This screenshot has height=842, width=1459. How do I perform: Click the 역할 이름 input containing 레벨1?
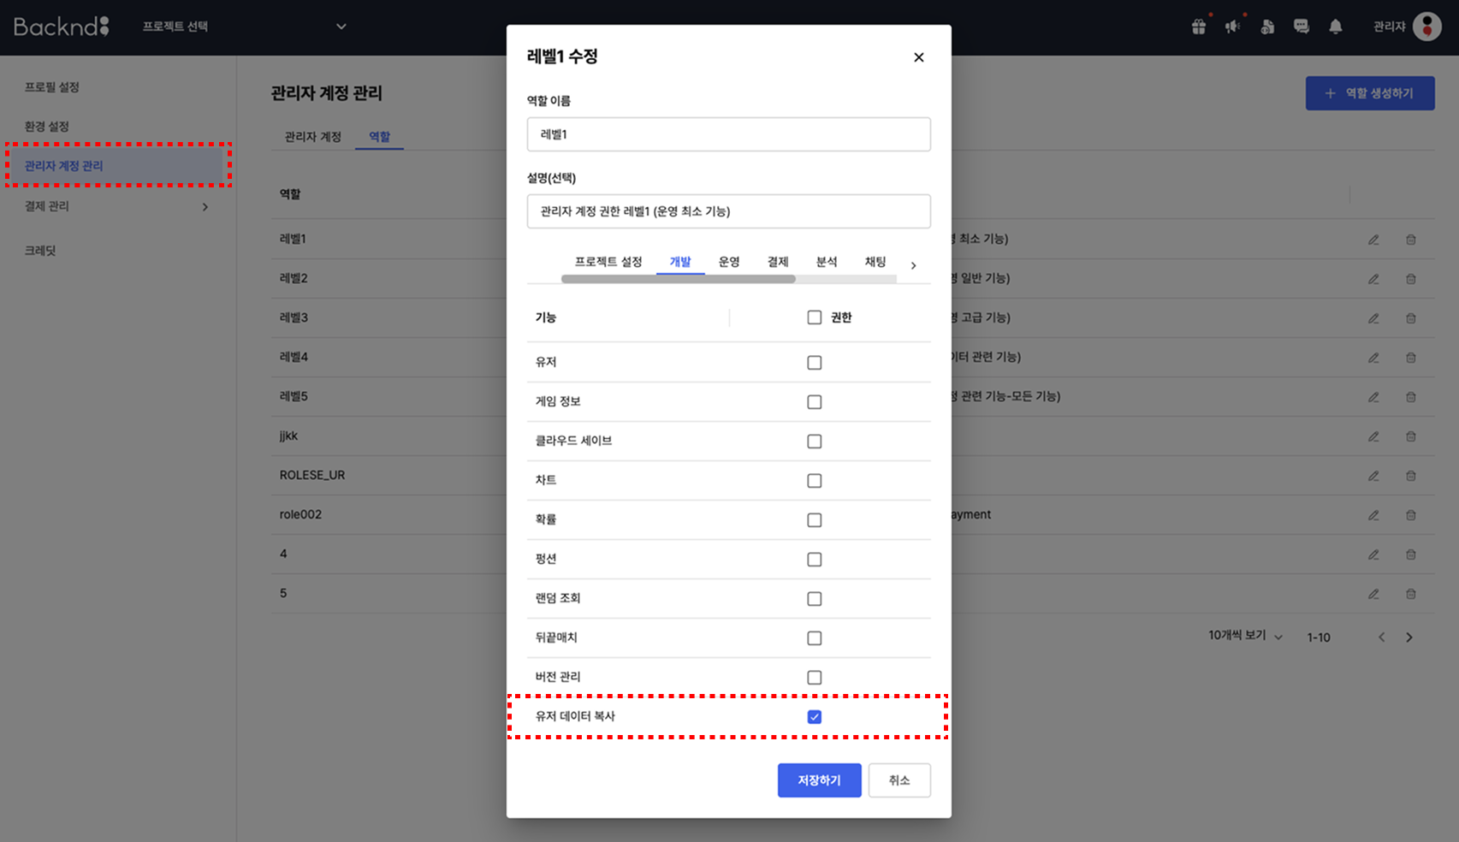(x=728, y=134)
